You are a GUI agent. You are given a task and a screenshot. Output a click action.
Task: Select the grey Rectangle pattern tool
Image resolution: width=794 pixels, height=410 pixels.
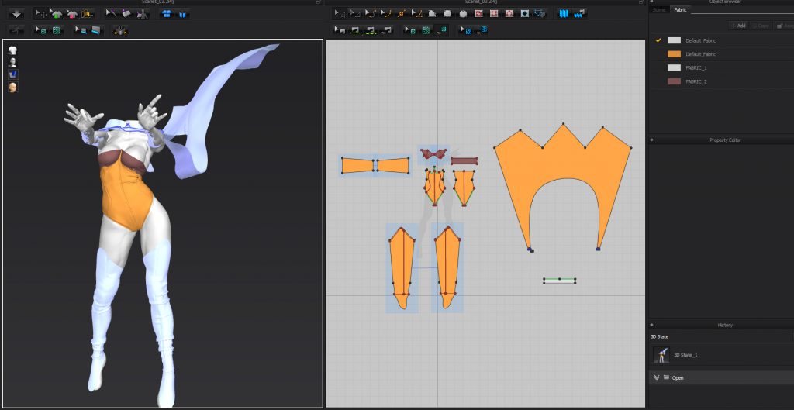click(x=447, y=14)
